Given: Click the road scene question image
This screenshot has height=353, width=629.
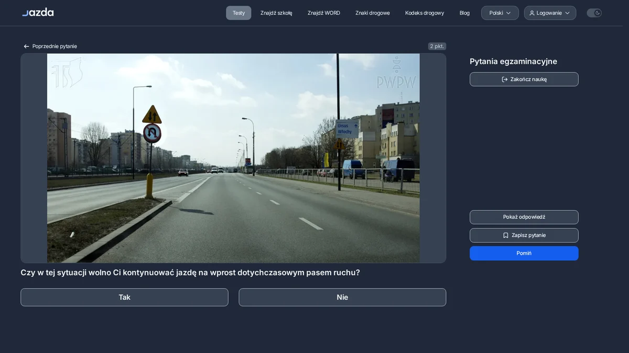Looking at the screenshot, I should pos(233,158).
